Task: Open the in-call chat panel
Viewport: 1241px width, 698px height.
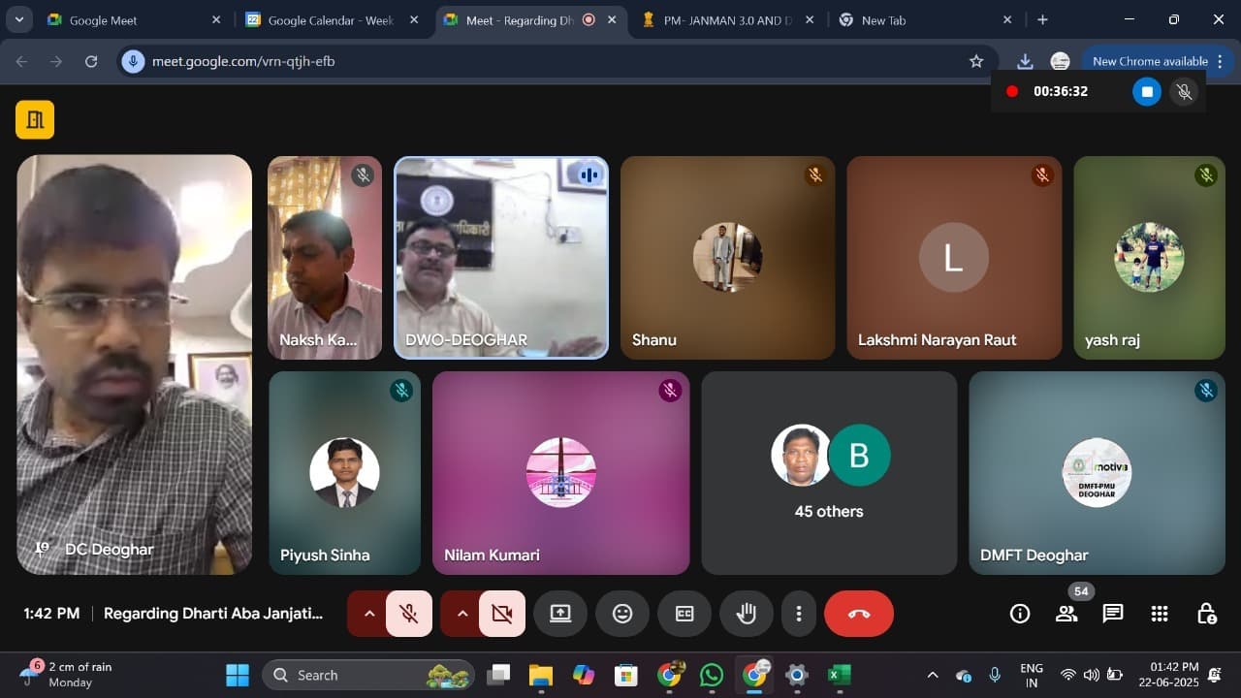Action: pyautogui.click(x=1112, y=614)
